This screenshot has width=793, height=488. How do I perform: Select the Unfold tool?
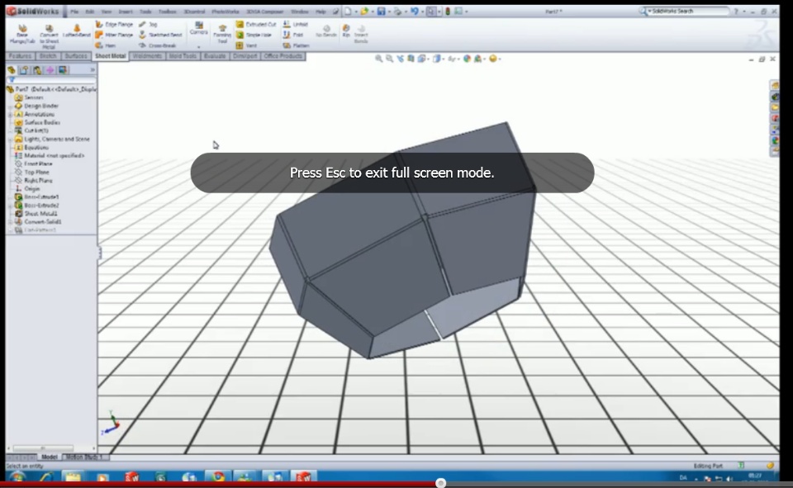[x=296, y=24]
